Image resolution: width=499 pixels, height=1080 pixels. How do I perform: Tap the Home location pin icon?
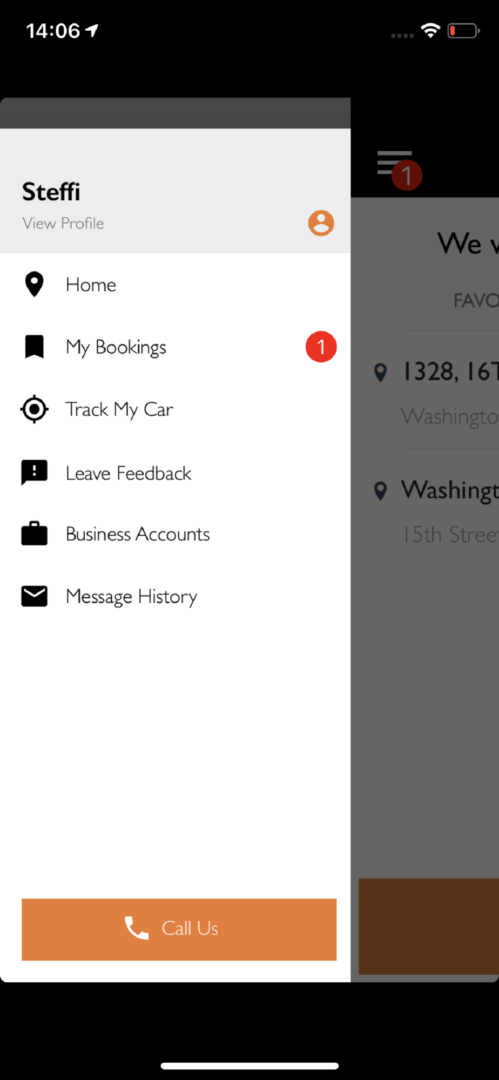pyautogui.click(x=34, y=284)
